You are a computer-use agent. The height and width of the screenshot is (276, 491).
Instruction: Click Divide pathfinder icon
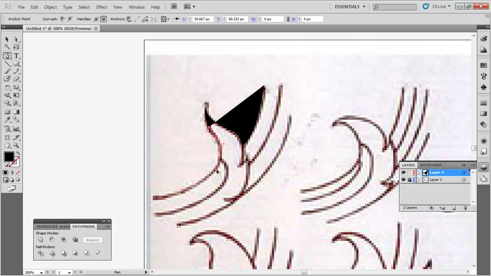[x=40, y=253]
